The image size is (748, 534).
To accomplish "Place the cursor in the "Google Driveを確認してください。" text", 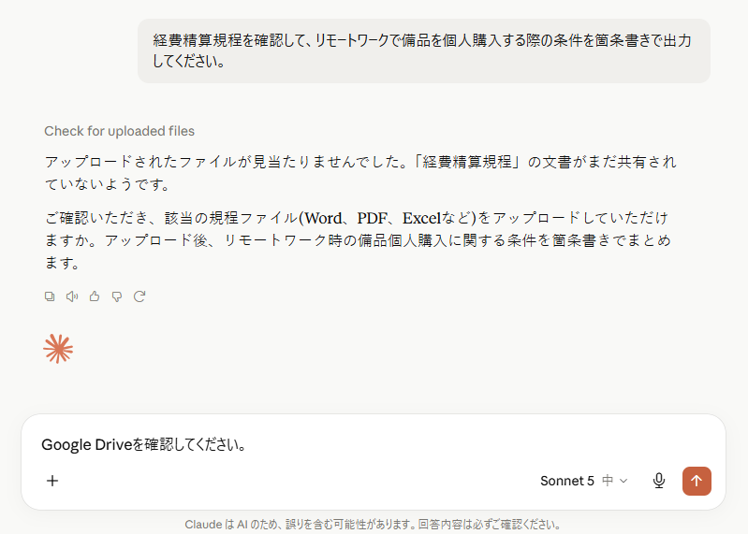I will (x=144, y=444).
